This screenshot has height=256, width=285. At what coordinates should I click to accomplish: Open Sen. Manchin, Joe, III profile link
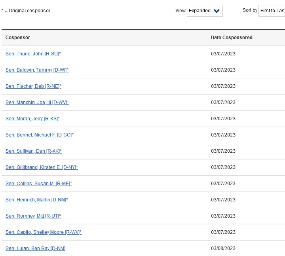[37, 102]
